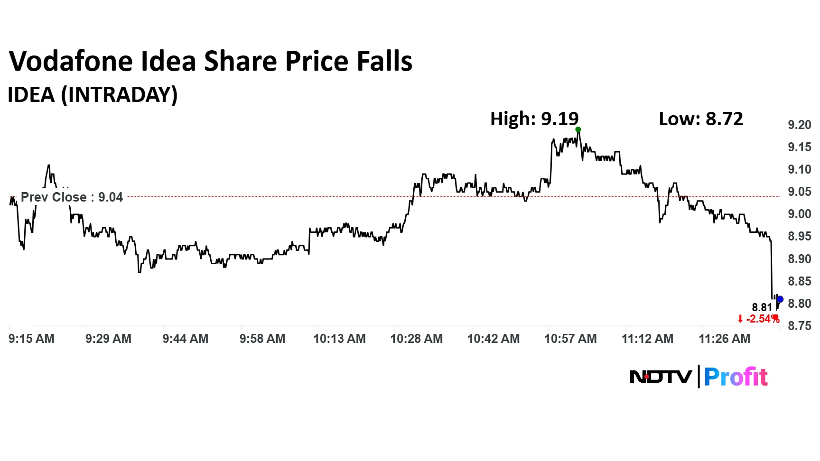The image size is (820, 461).
Task: Click the 10:57 AM time axis label
Action: 570,339
